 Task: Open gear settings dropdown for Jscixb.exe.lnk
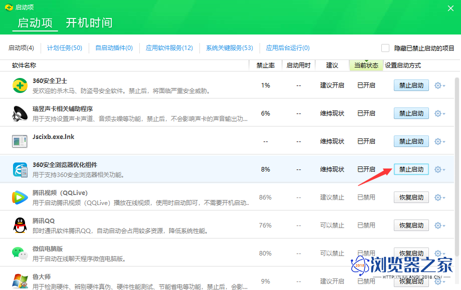pyautogui.click(x=439, y=141)
